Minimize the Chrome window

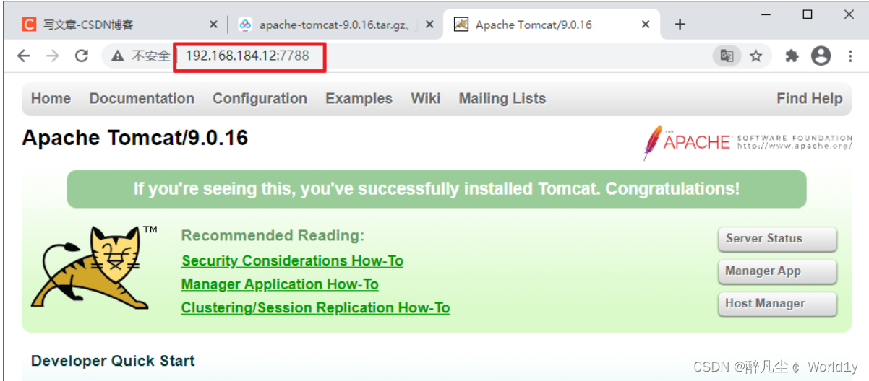coord(766,14)
